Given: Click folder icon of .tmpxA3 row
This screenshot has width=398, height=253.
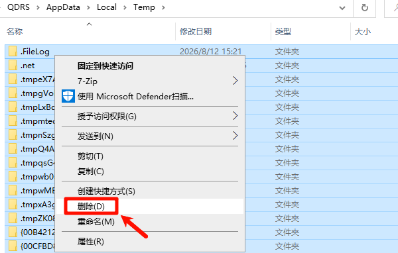Looking at the screenshot, I should tap(13, 205).
